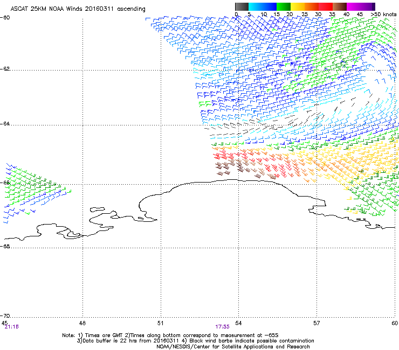399x350 pixels.
Task: Click the -68 latitude axis label
Action: click(5, 246)
